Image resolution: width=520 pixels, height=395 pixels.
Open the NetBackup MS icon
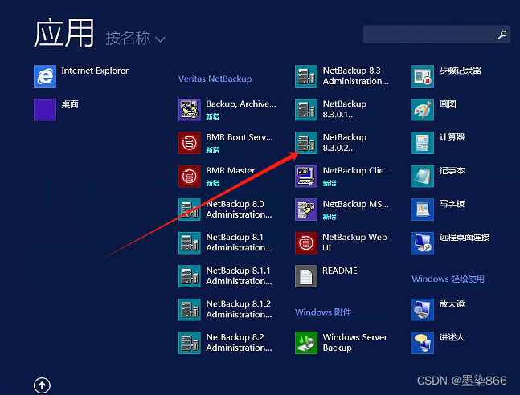point(306,210)
